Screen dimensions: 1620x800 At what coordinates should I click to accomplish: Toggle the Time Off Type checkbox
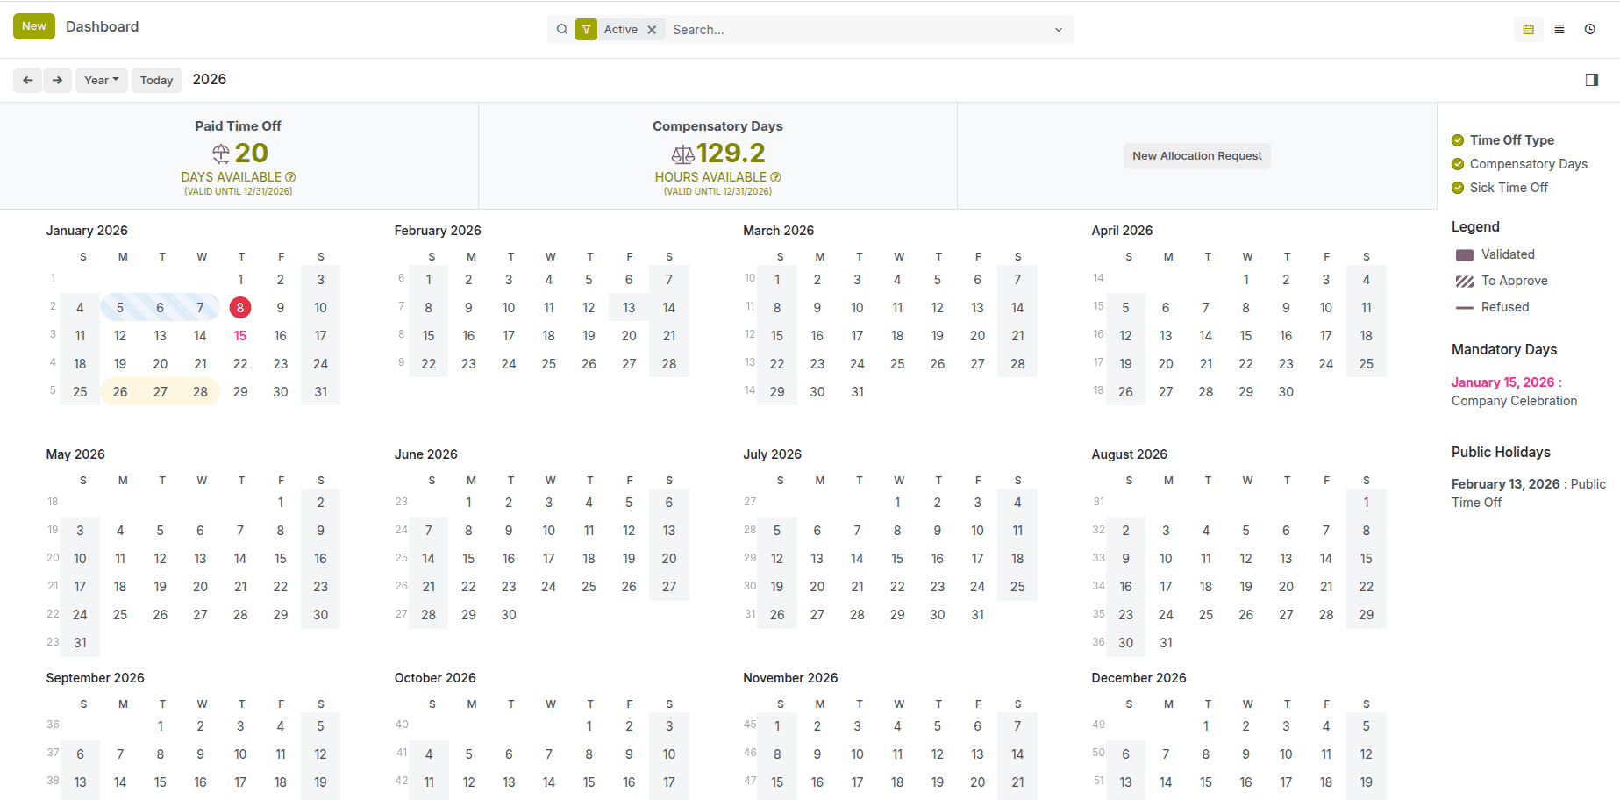tap(1458, 140)
